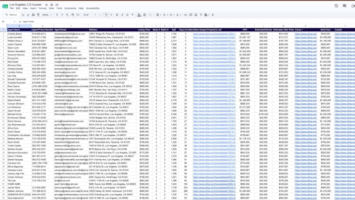The width and height of the screenshot is (355, 200).
Task: Open Comp 1 Zillow link in first data row
Action: (x=305, y=34)
